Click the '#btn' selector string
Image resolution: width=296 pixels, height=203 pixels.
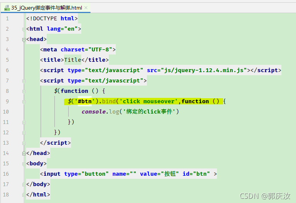point(85,101)
